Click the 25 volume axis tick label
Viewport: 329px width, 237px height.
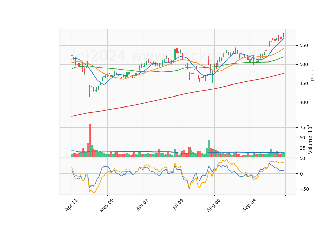(x=302, y=148)
